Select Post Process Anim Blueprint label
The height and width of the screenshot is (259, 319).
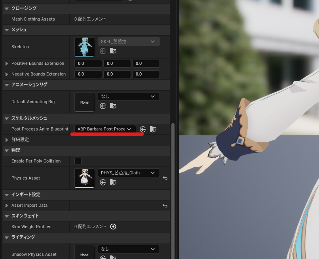(x=40, y=129)
